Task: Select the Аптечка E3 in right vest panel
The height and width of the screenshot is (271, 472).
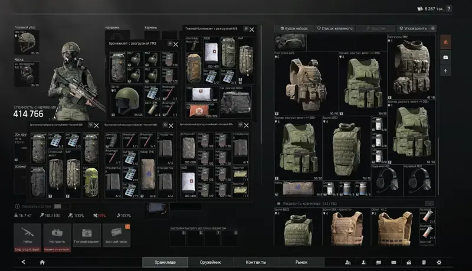Action: click(188, 148)
